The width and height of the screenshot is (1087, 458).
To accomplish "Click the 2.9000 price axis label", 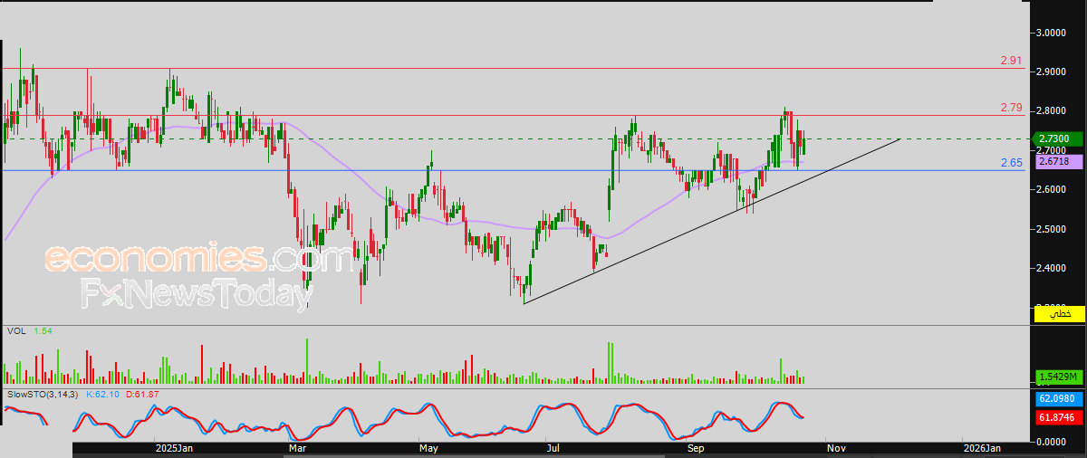I will [x=1053, y=72].
